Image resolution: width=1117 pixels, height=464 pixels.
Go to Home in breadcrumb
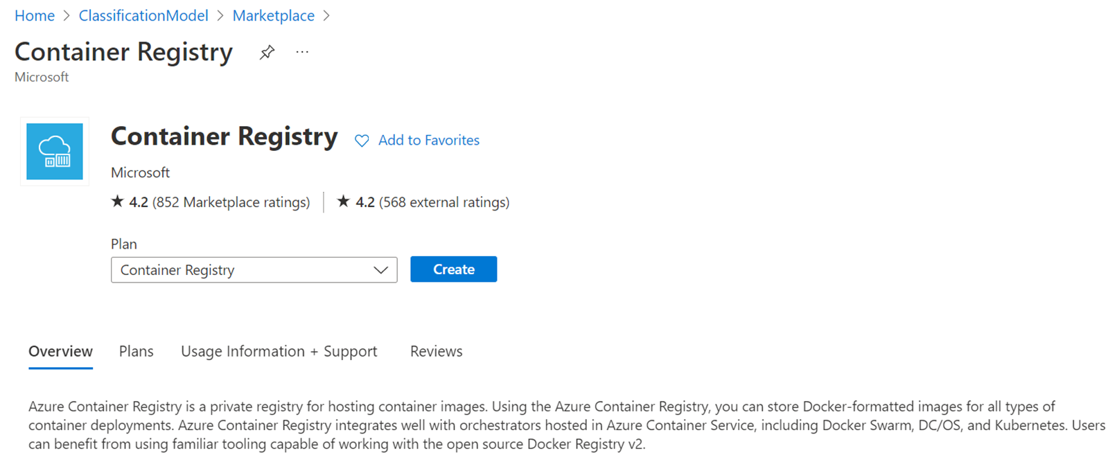coord(35,15)
